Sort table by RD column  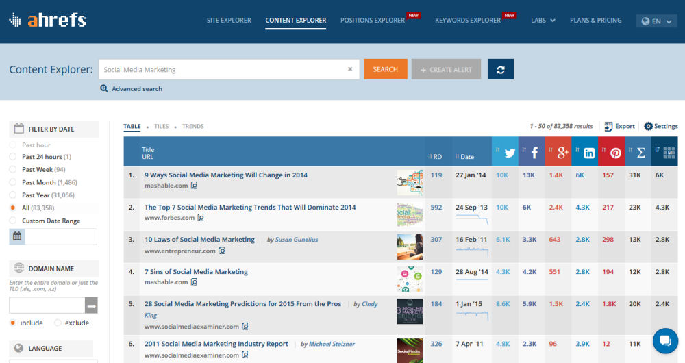pos(435,156)
